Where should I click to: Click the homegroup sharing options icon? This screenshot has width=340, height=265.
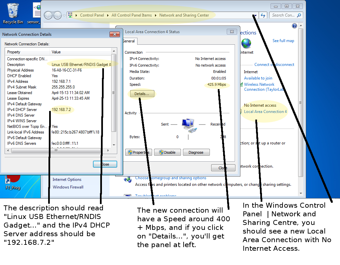pos(128,180)
